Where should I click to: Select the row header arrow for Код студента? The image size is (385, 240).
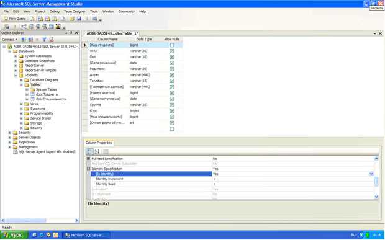point(85,45)
